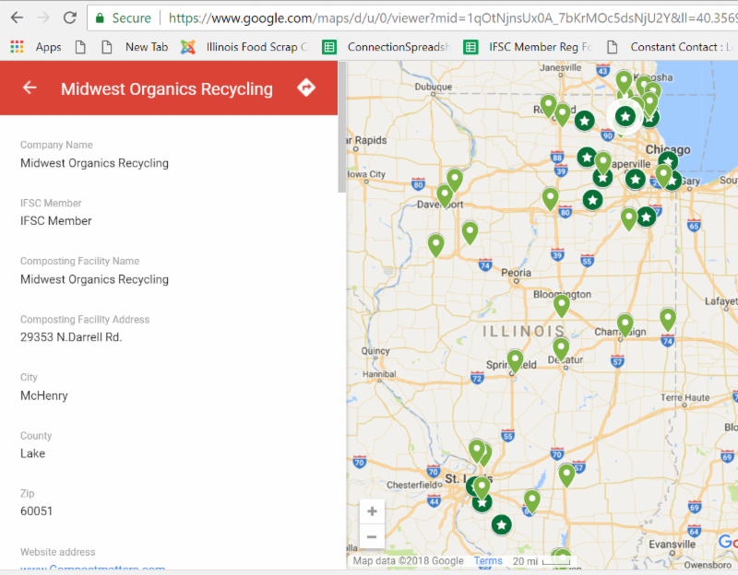Click the back arrow in red header
Viewport: 738px width, 575px height.
pyautogui.click(x=30, y=88)
